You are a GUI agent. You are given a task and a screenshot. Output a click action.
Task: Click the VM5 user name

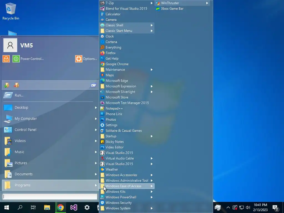tap(26, 45)
